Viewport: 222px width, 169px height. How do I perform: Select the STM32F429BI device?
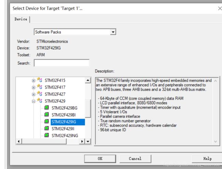point(64,115)
